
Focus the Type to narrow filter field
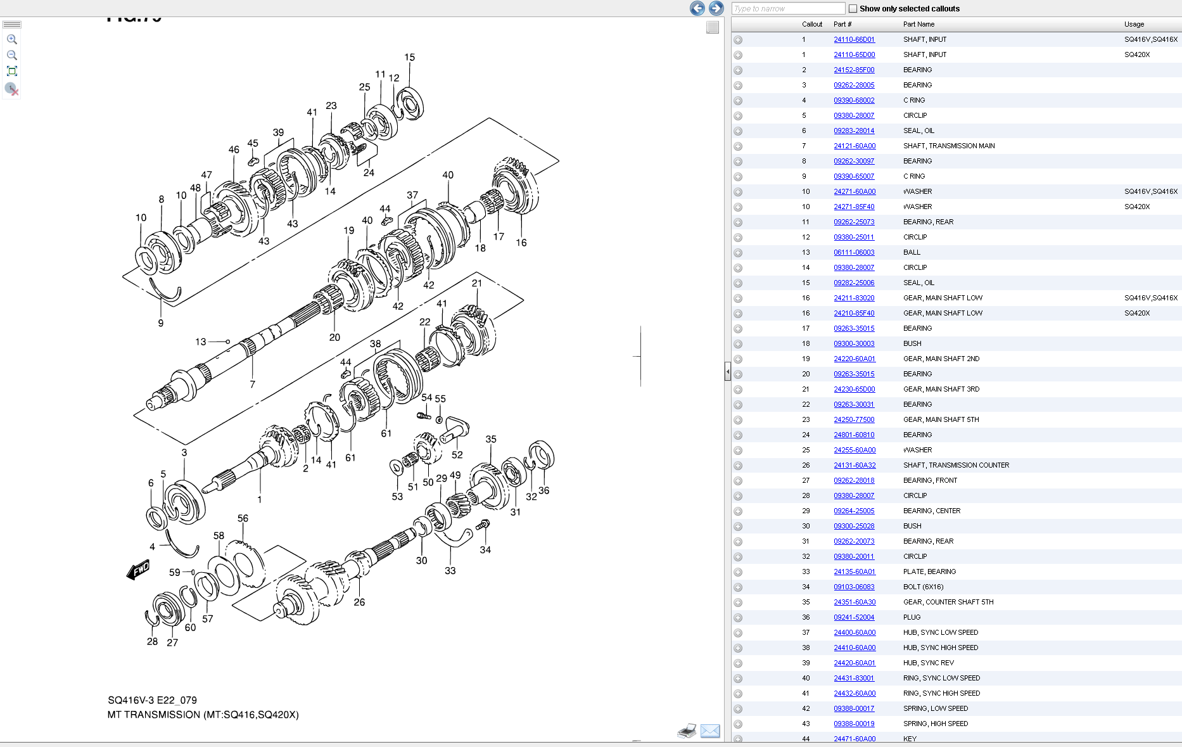[x=789, y=8]
